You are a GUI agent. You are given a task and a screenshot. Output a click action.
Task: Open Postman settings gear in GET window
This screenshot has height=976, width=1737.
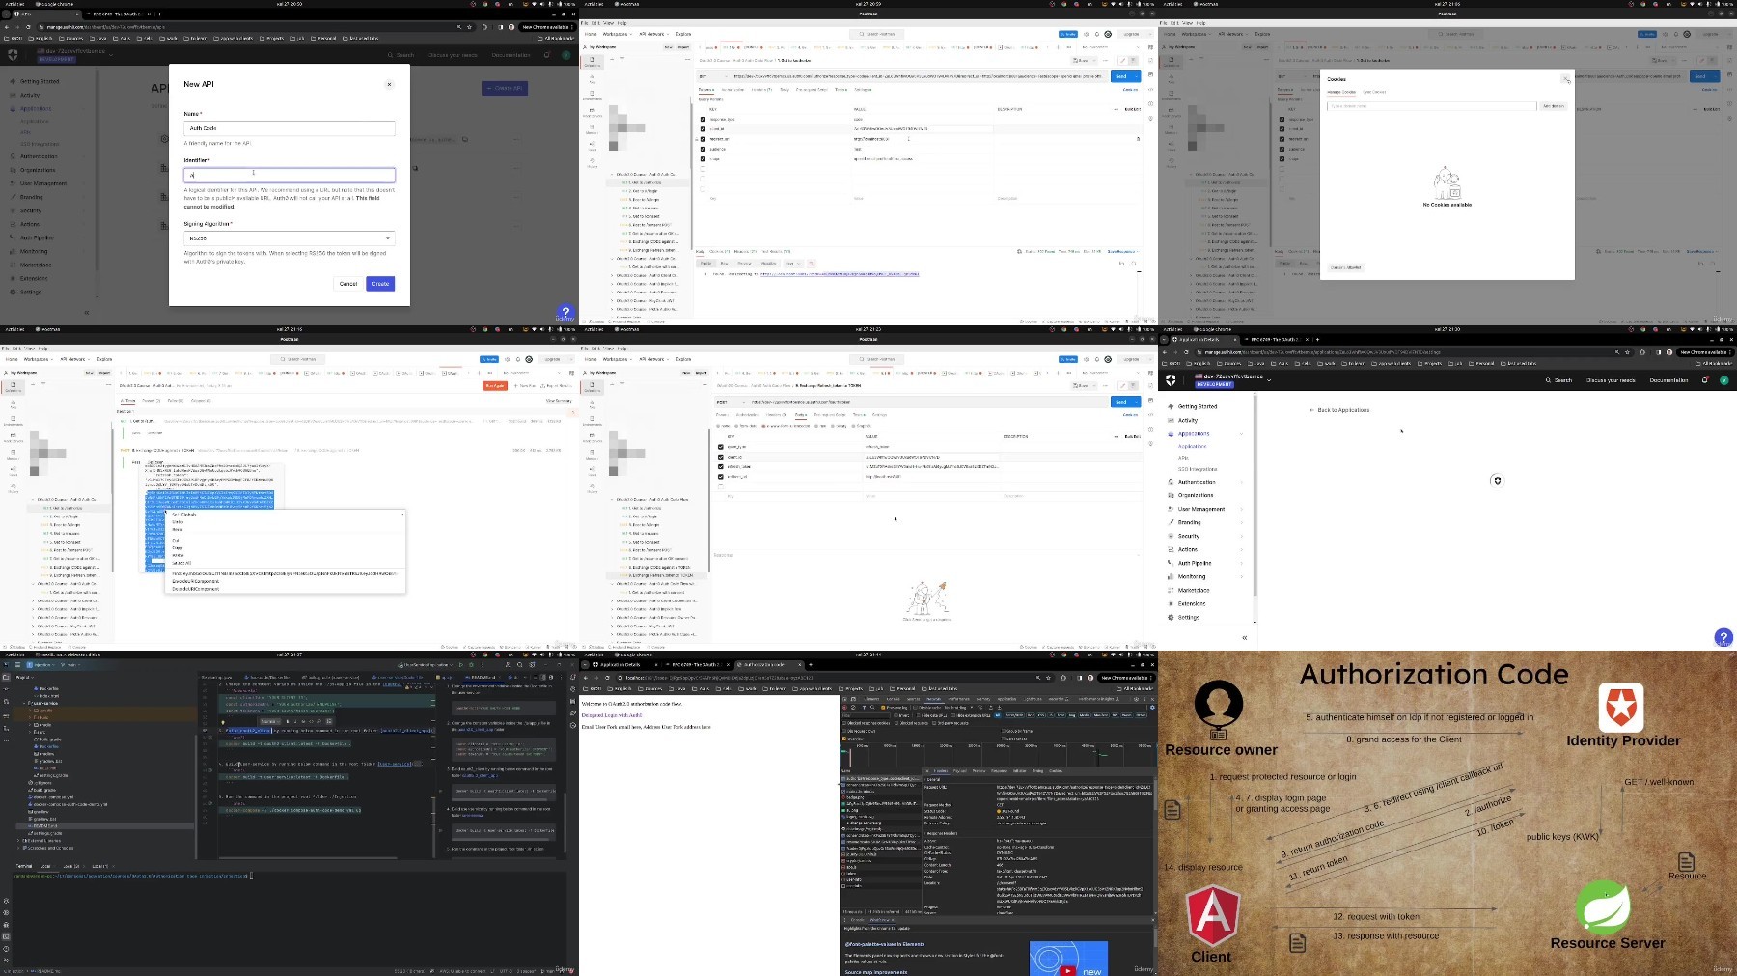(1087, 34)
